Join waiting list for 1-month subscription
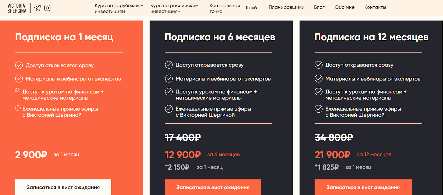Screen dimensions: 443x195 click(x=63, y=187)
